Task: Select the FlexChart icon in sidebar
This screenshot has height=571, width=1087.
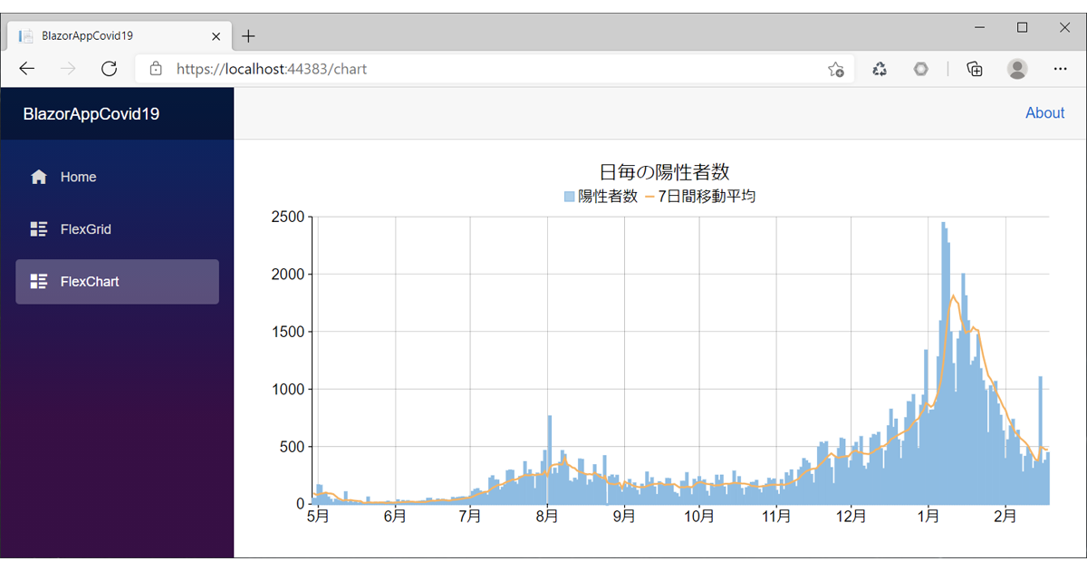Action: point(37,281)
